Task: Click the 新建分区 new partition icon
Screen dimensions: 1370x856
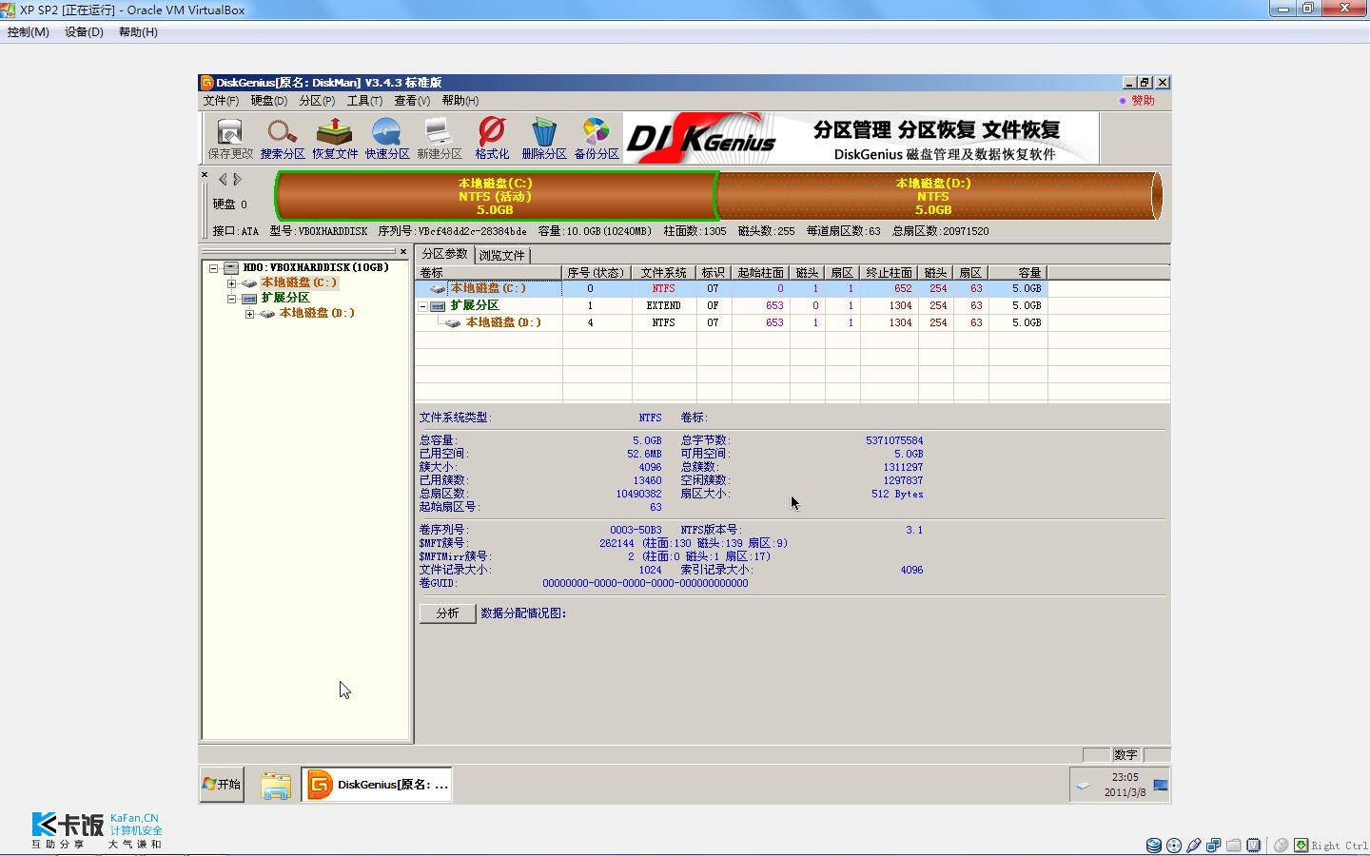Action: [x=439, y=138]
